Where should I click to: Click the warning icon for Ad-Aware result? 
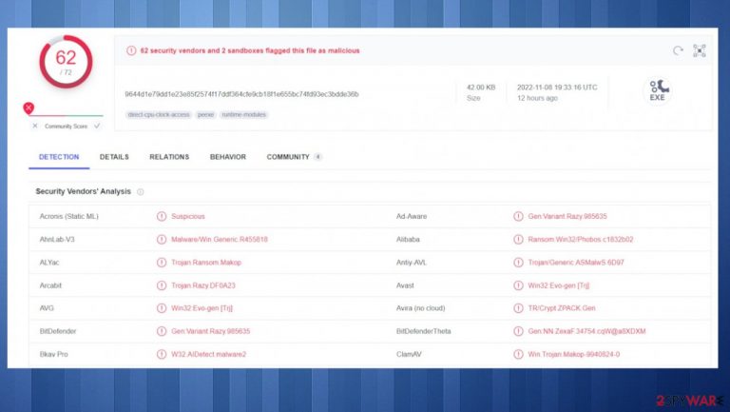pos(518,216)
